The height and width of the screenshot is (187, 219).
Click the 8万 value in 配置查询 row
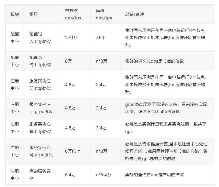[68, 61]
